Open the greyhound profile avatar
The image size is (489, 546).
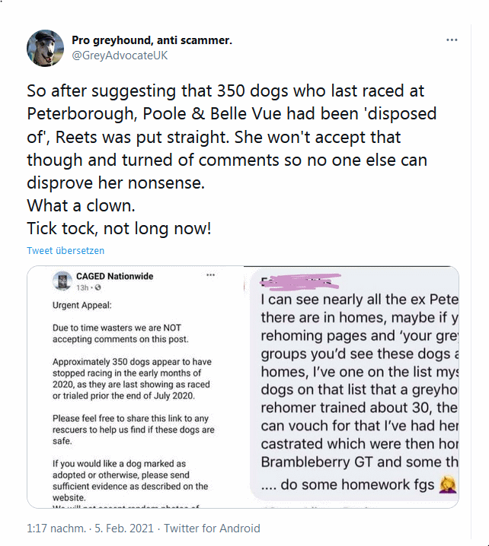pyautogui.click(x=45, y=47)
